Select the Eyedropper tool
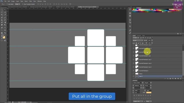Image resolution: width=184 pixels, height=103 pixels. tap(5, 15)
